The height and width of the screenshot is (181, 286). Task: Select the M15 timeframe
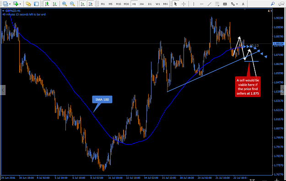[x=119, y=4]
